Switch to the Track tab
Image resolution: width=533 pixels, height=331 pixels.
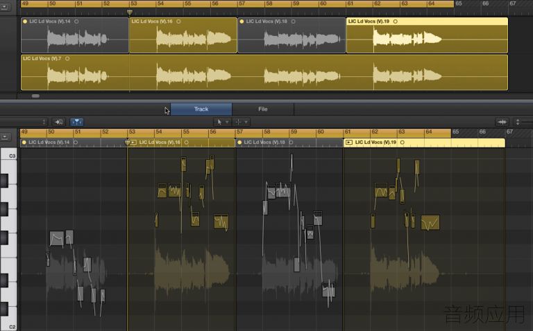201,109
